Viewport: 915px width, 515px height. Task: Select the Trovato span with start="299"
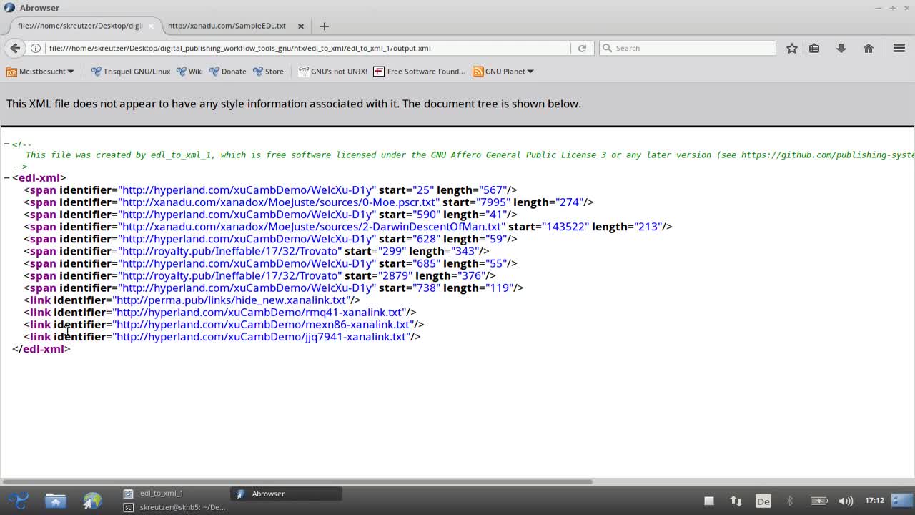[x=256, y=250]
